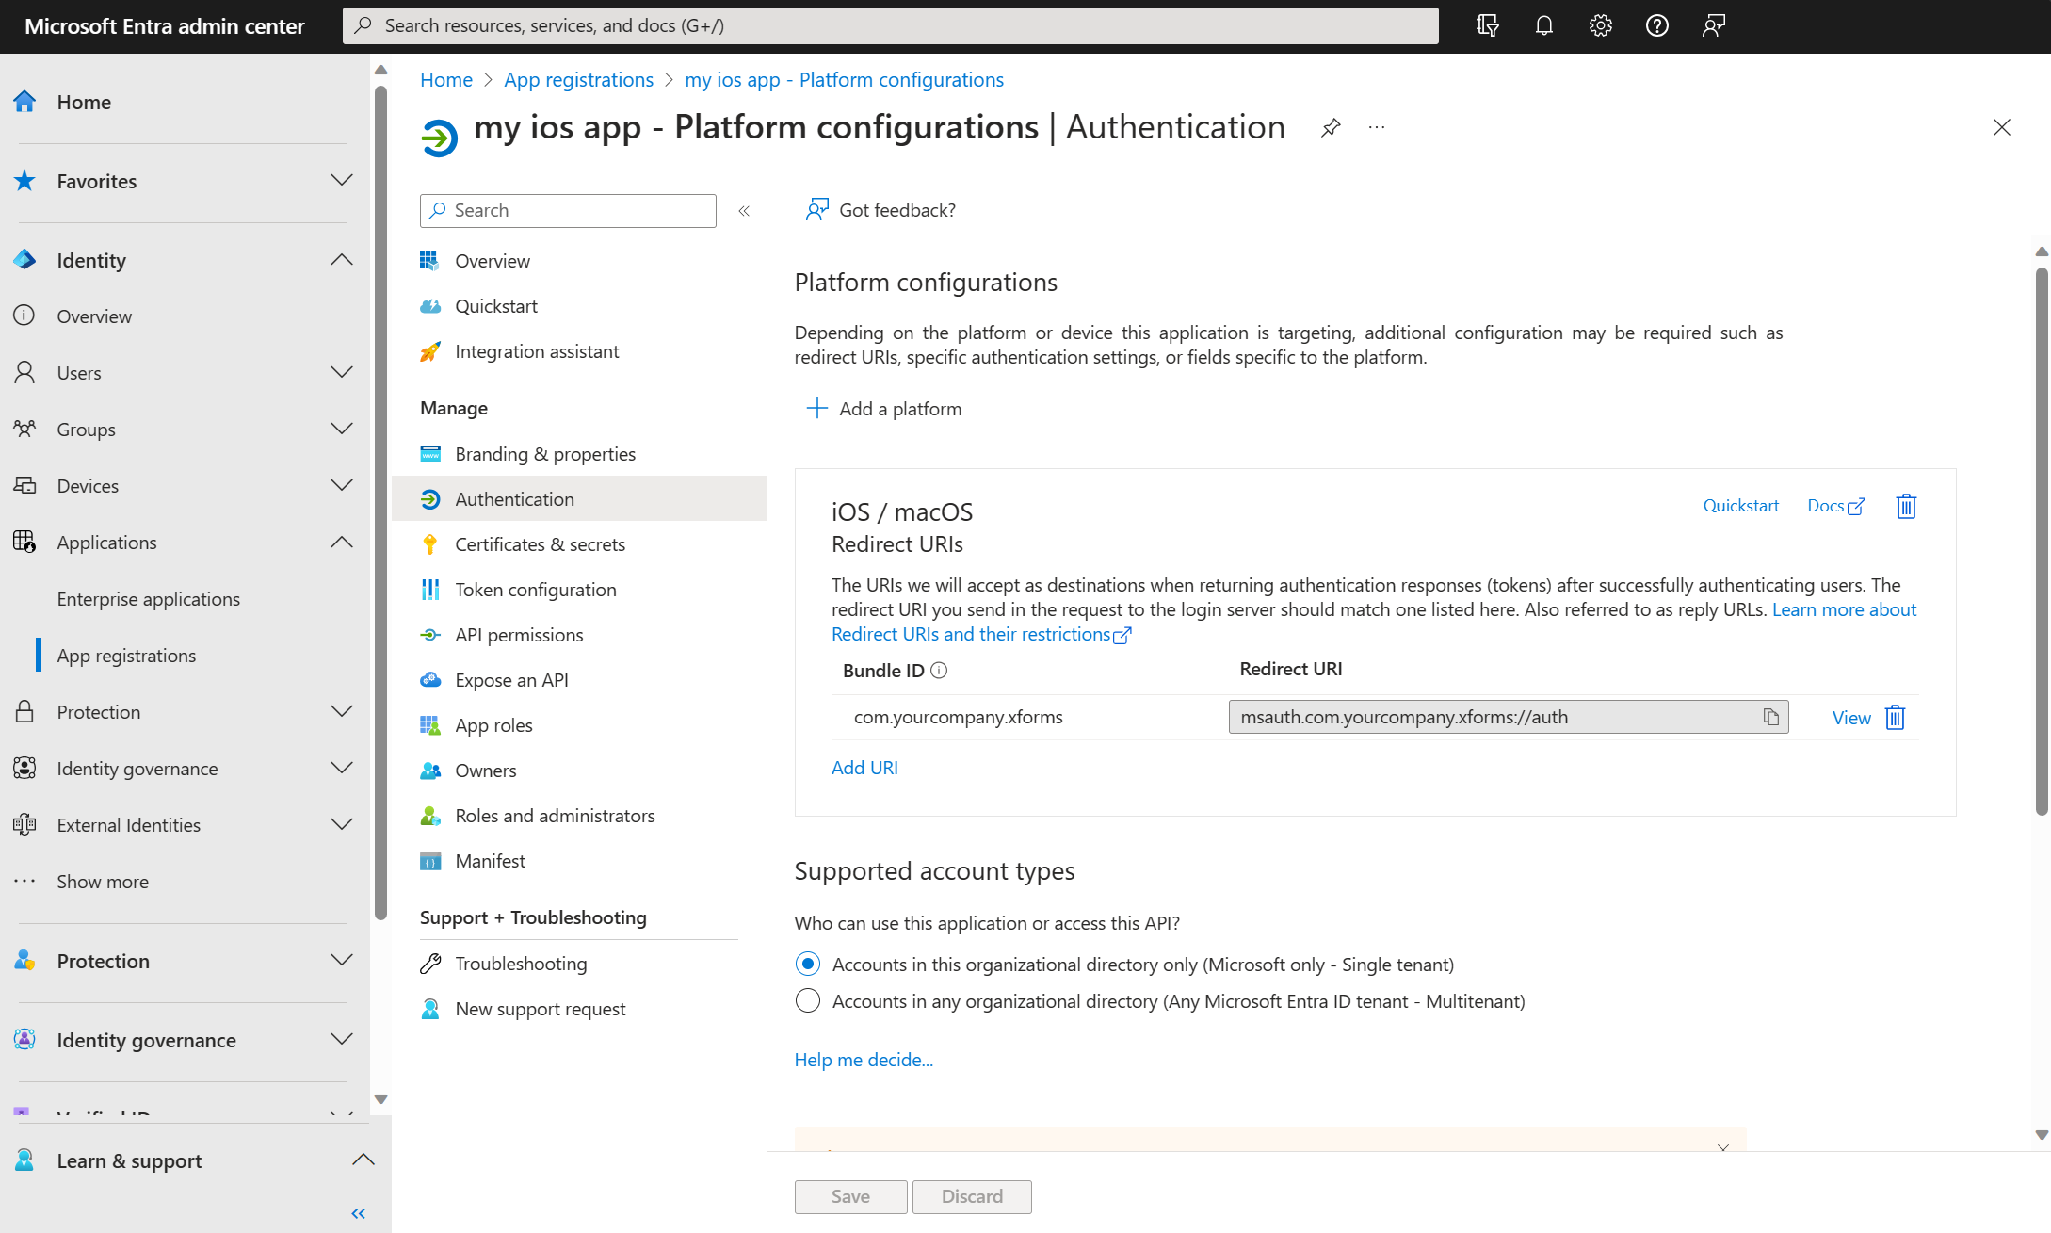Open portal settings gear icon
The width and height of the screenshot is (2051, 1233).
(x=1600, y=25)
